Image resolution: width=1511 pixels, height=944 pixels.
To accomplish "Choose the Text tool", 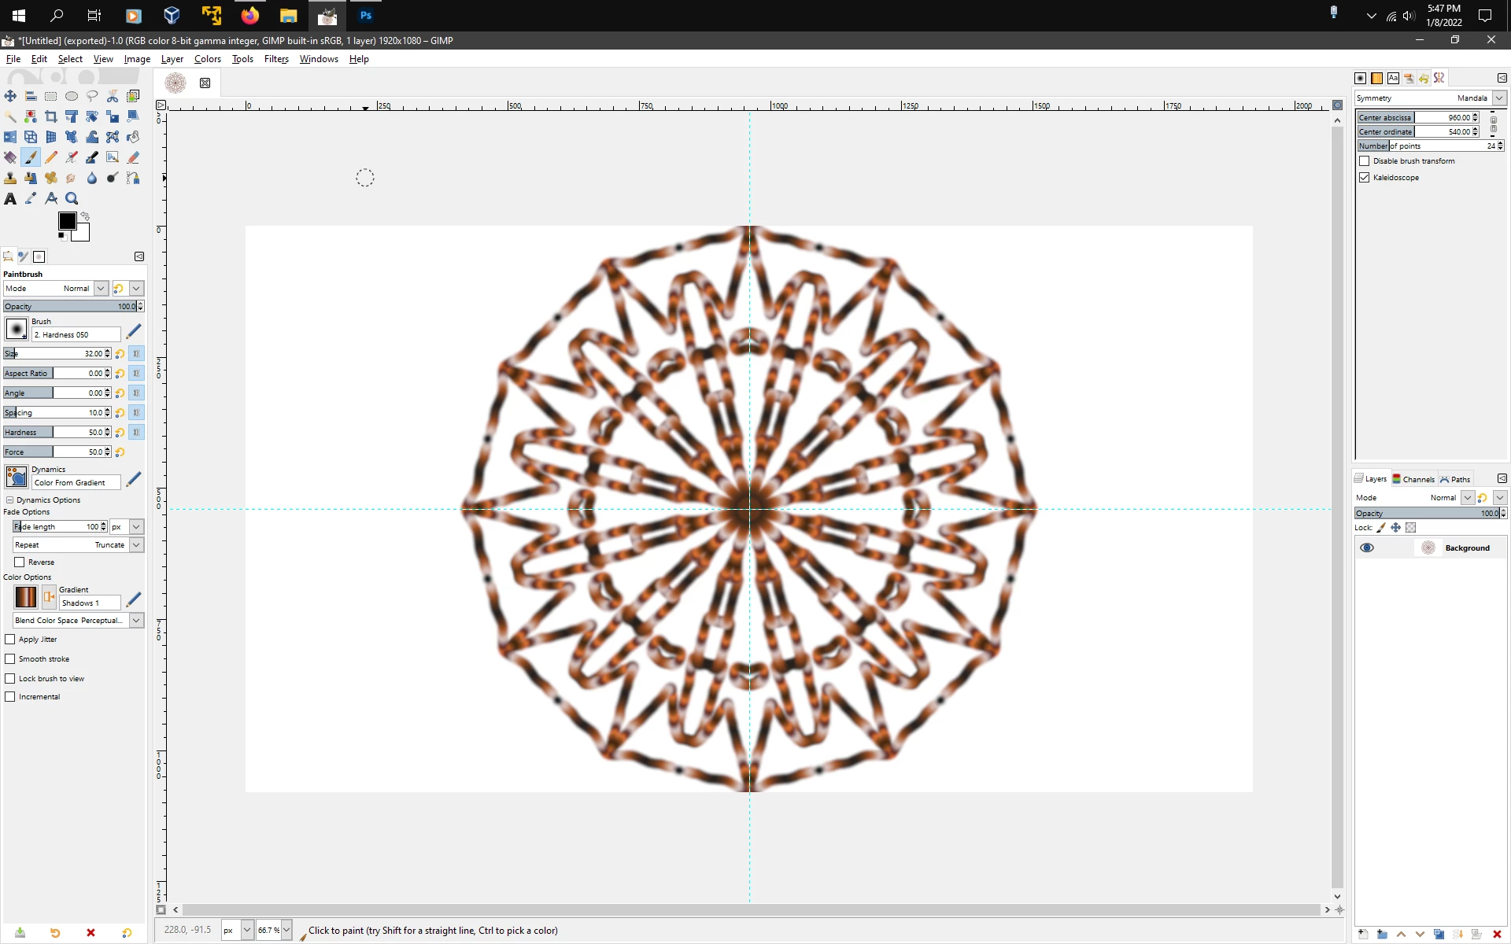I will point(10,198).
